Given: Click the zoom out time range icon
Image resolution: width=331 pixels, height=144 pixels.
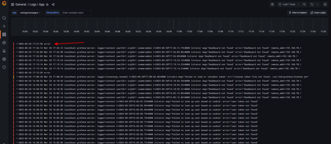Looking at the screenshot, I should pyautogui.click(x=304, y=4).
